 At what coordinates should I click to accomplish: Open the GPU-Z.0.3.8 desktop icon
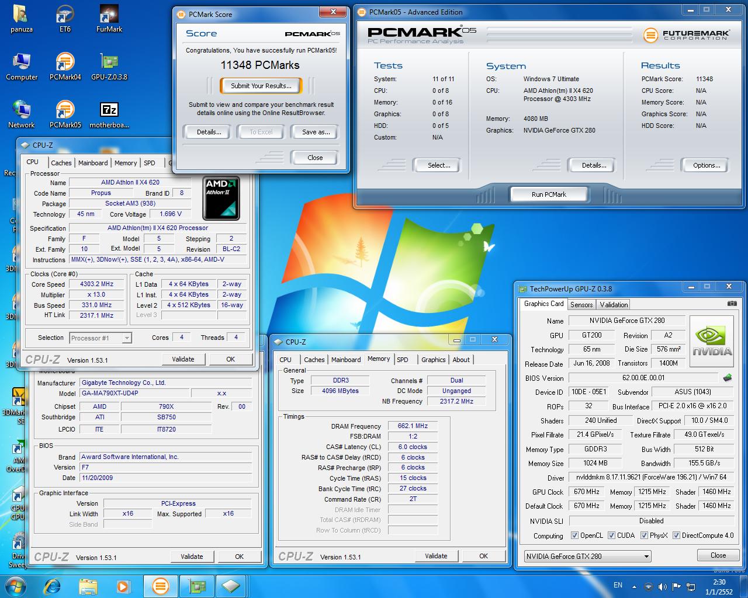tap(109, 67)
